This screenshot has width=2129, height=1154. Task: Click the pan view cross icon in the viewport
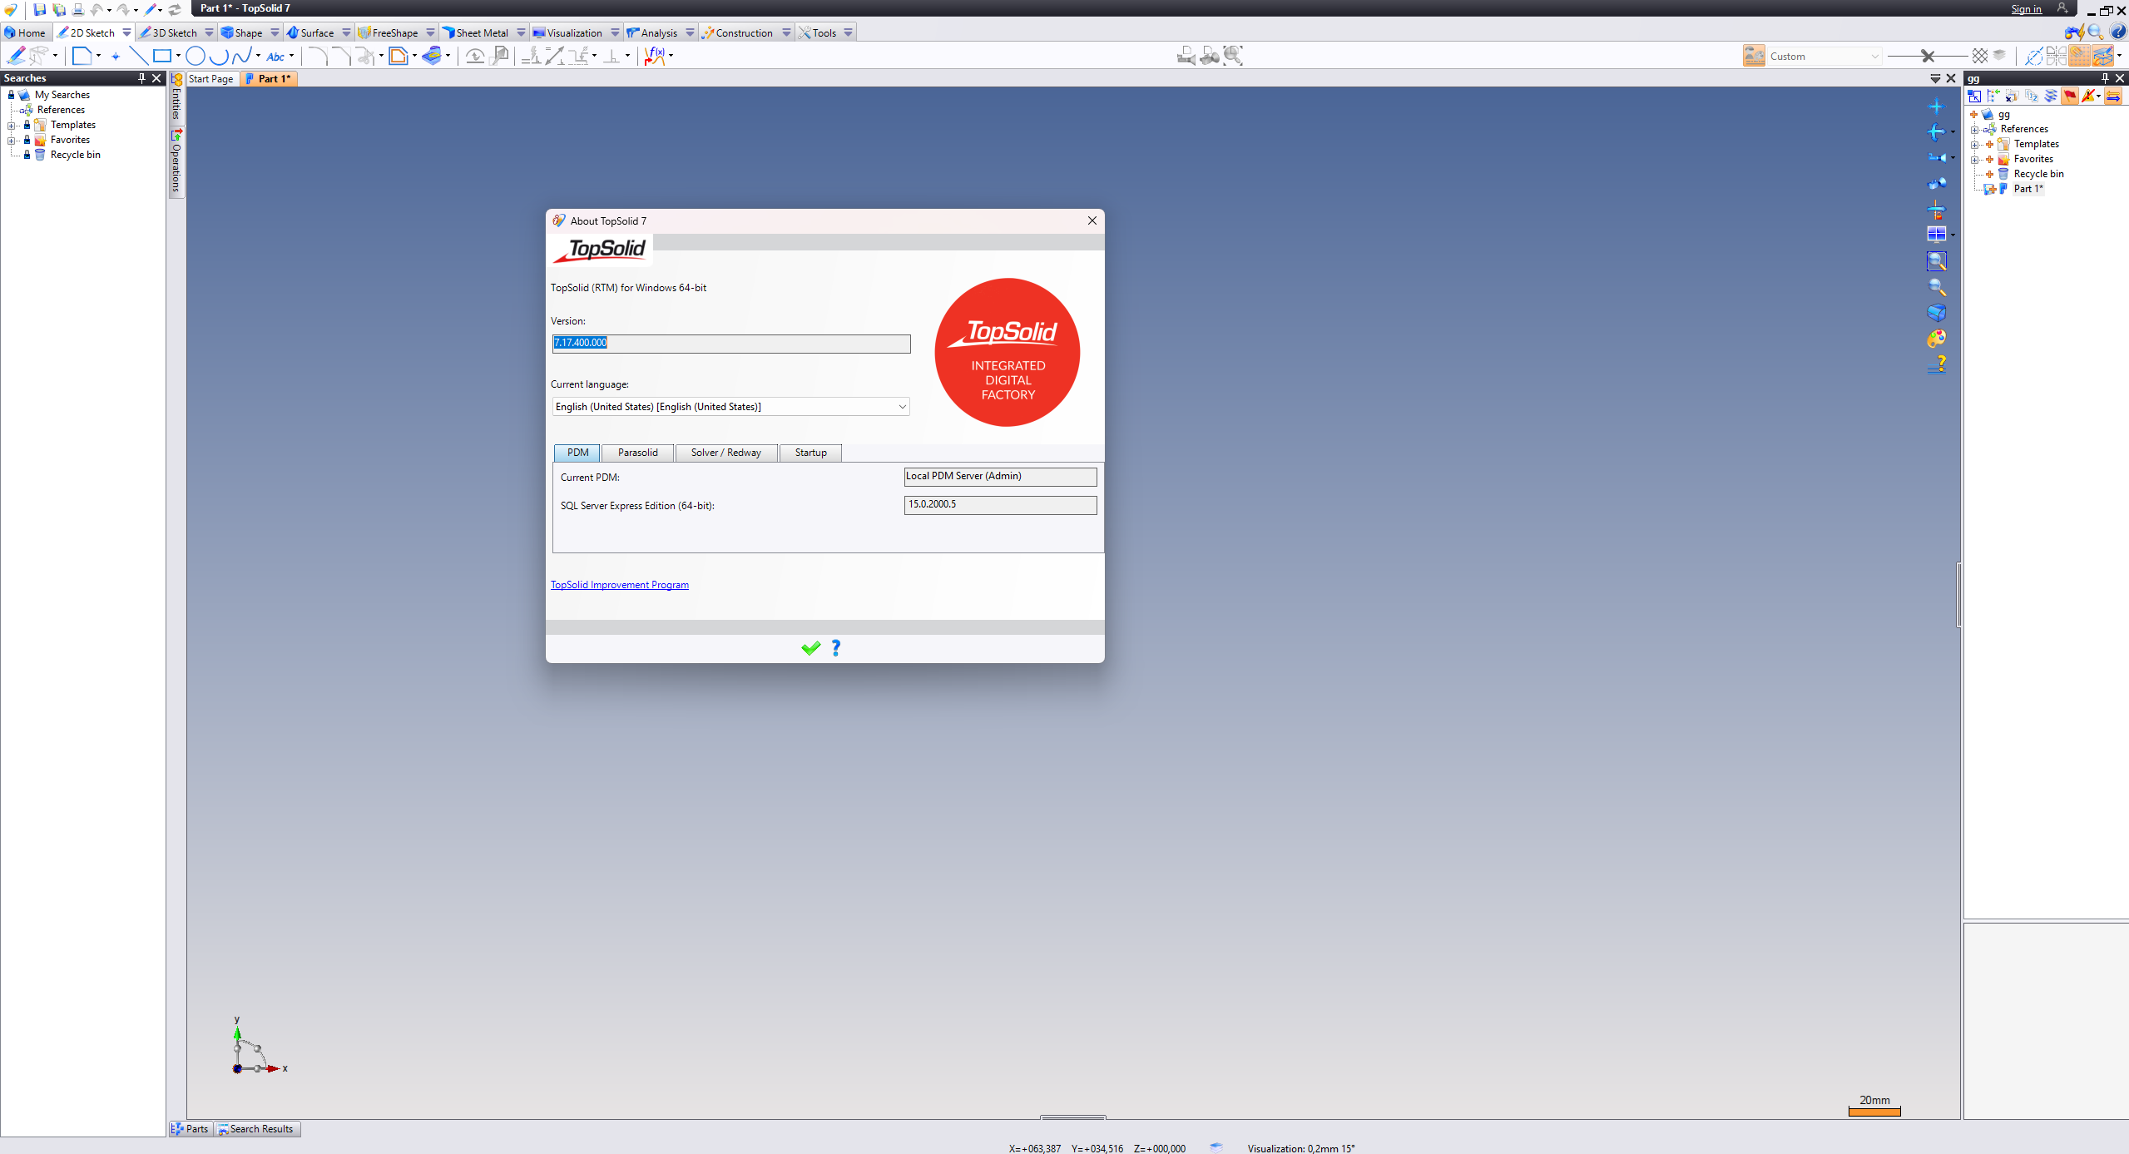coord(1936,106)
